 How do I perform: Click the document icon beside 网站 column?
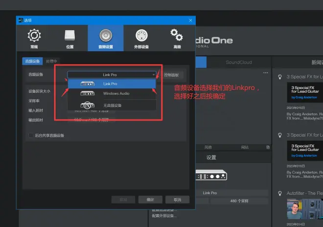(x=268, y=147)
